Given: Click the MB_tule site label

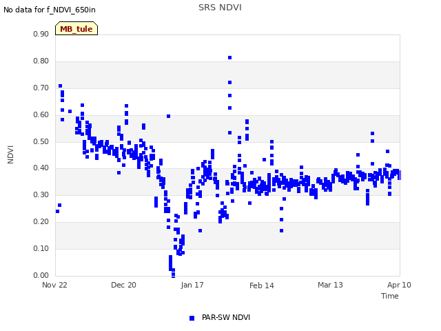Looking at the screenshot, I should (76, 28).
